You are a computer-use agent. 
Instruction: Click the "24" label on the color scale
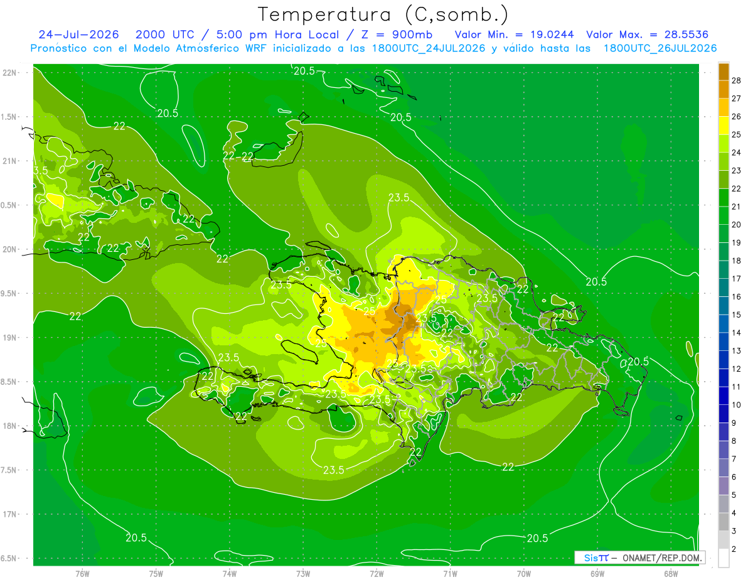pos(737,153)
